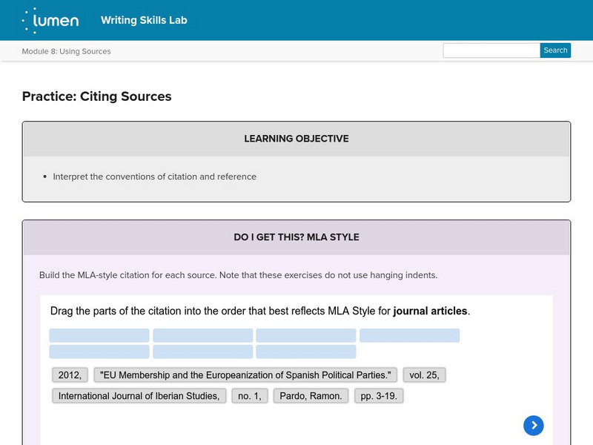Screen dimensions: 593x445
Task: Click the middle empty drop slot, bottom row
Action: pyautogui.click(x=203, y=352)
